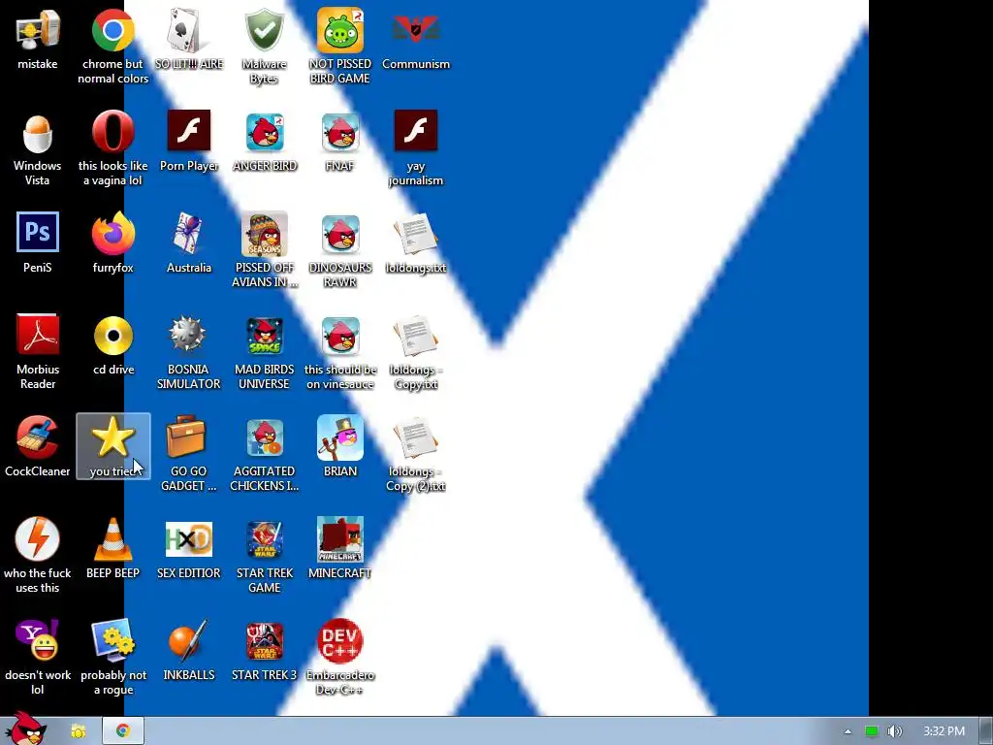Select "NOT PISSED BIRD GAME" green pig icon
The image size is (993, 745).
click(340, 30)
